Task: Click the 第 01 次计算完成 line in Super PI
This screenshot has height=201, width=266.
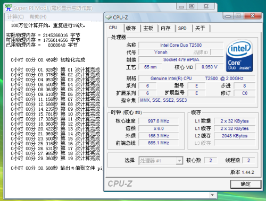Action: click(55, 69)
